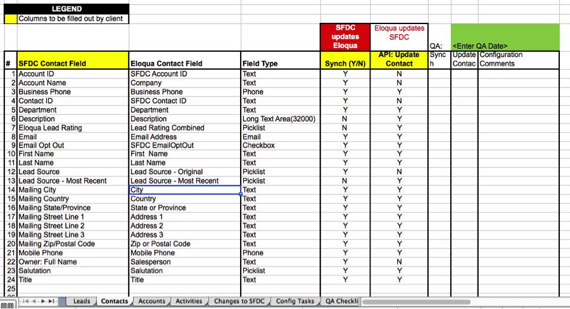
Task: Select the Configuration Comments header cell
Action: 518,60
